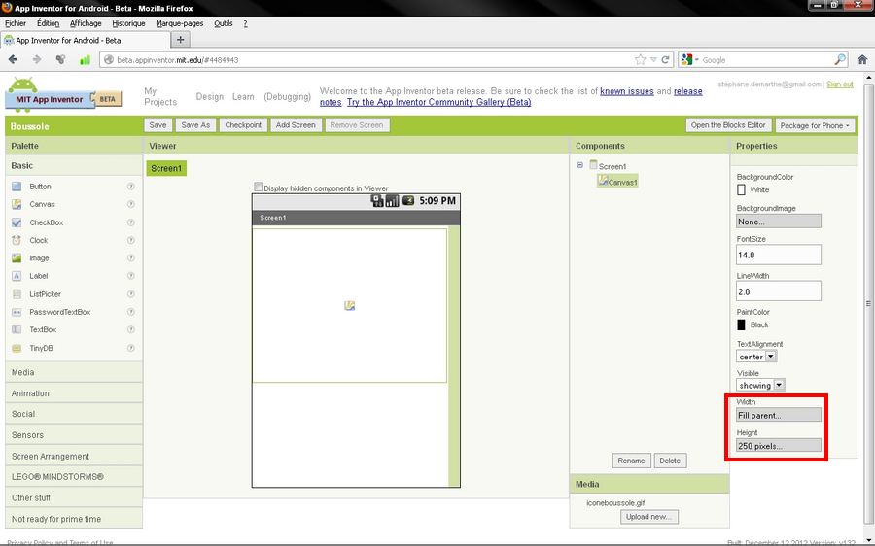The image size is (875, 546).
Task: Edit the FontSize field
Action: tap(779, 255)
